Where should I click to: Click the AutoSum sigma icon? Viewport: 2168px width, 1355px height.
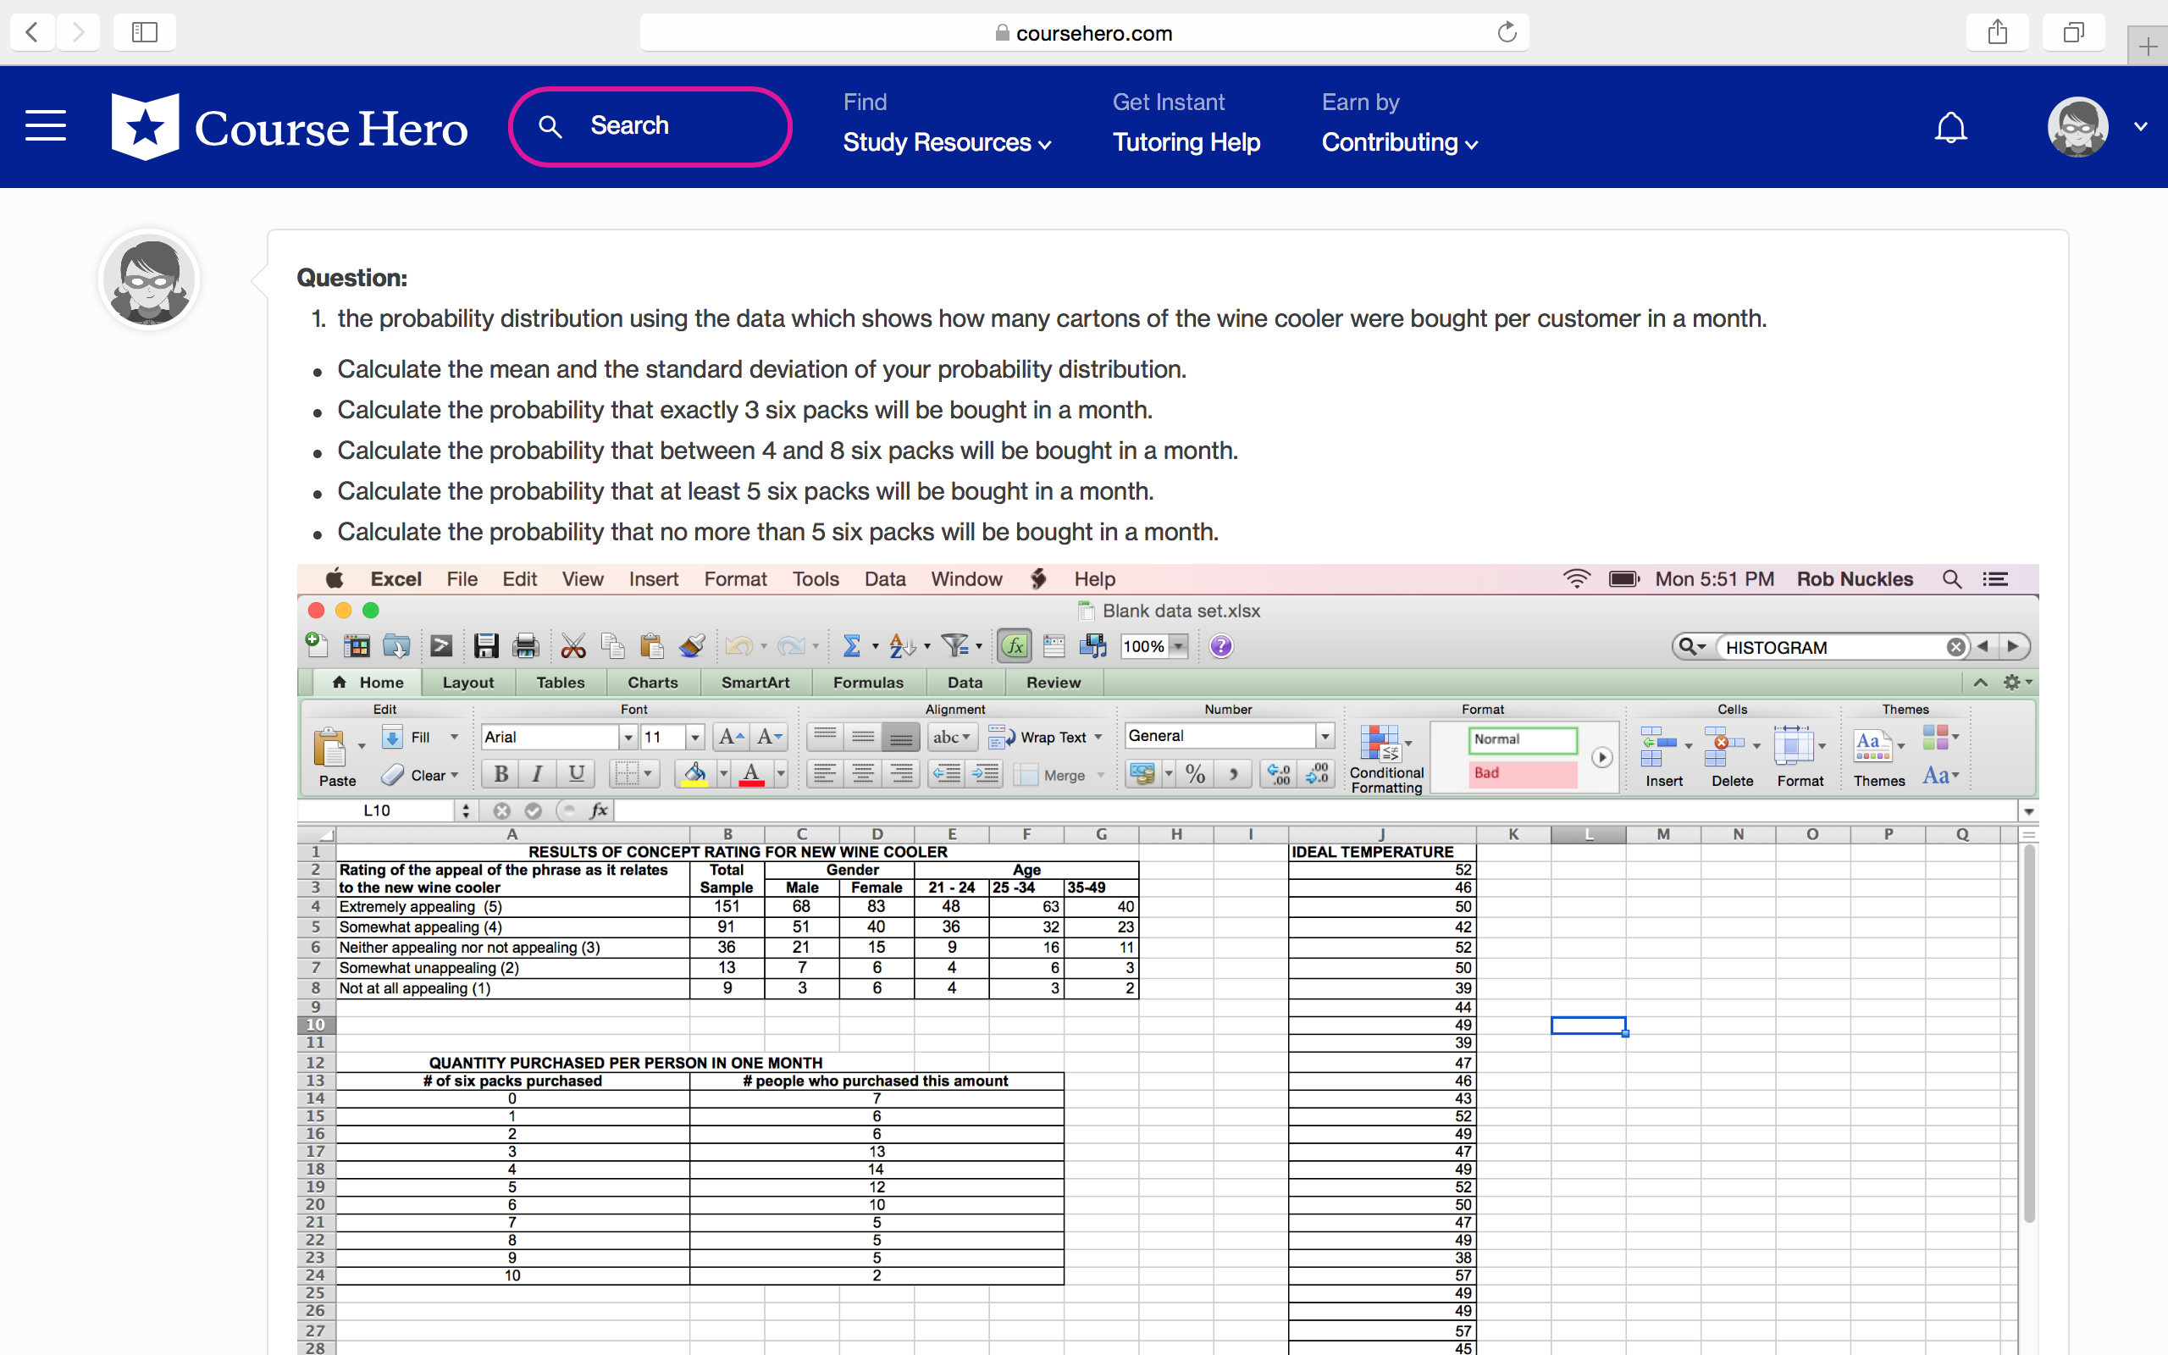click(851, 646)
